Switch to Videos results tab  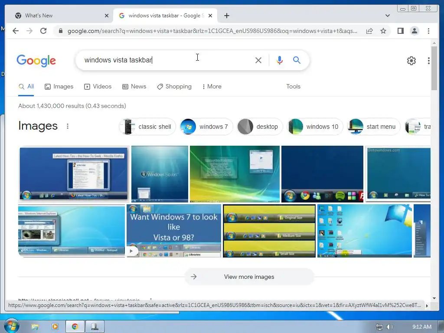click(x=98, y=87)
